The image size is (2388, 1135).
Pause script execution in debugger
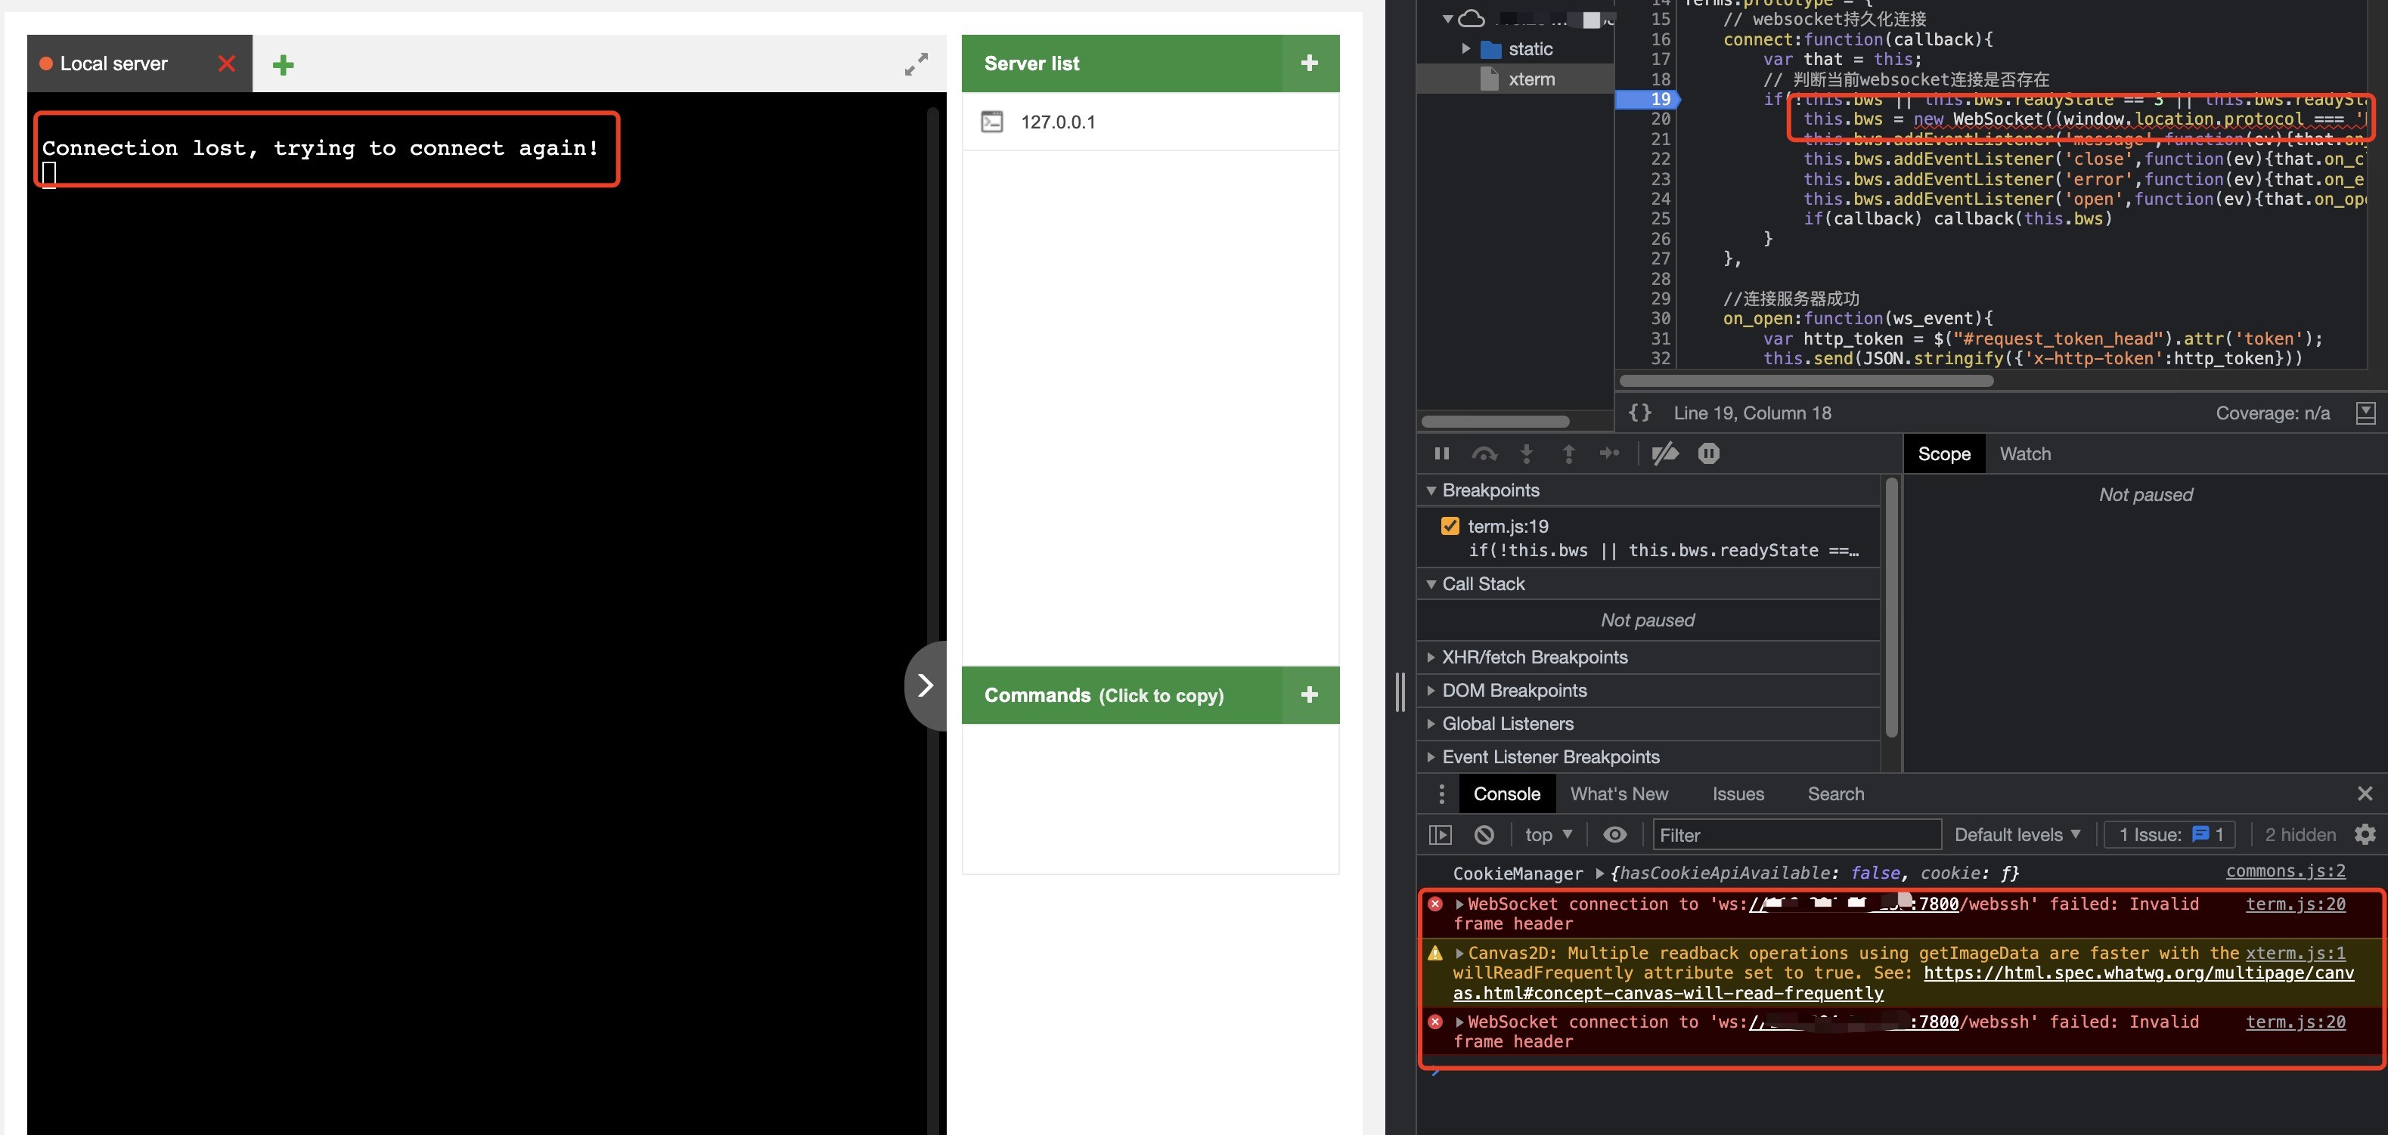tap(1441, 454)
